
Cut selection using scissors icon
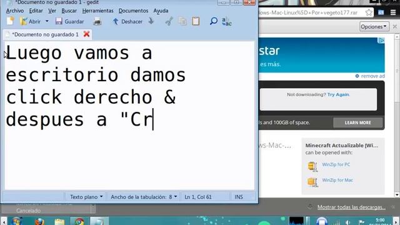tap(169, 21)
